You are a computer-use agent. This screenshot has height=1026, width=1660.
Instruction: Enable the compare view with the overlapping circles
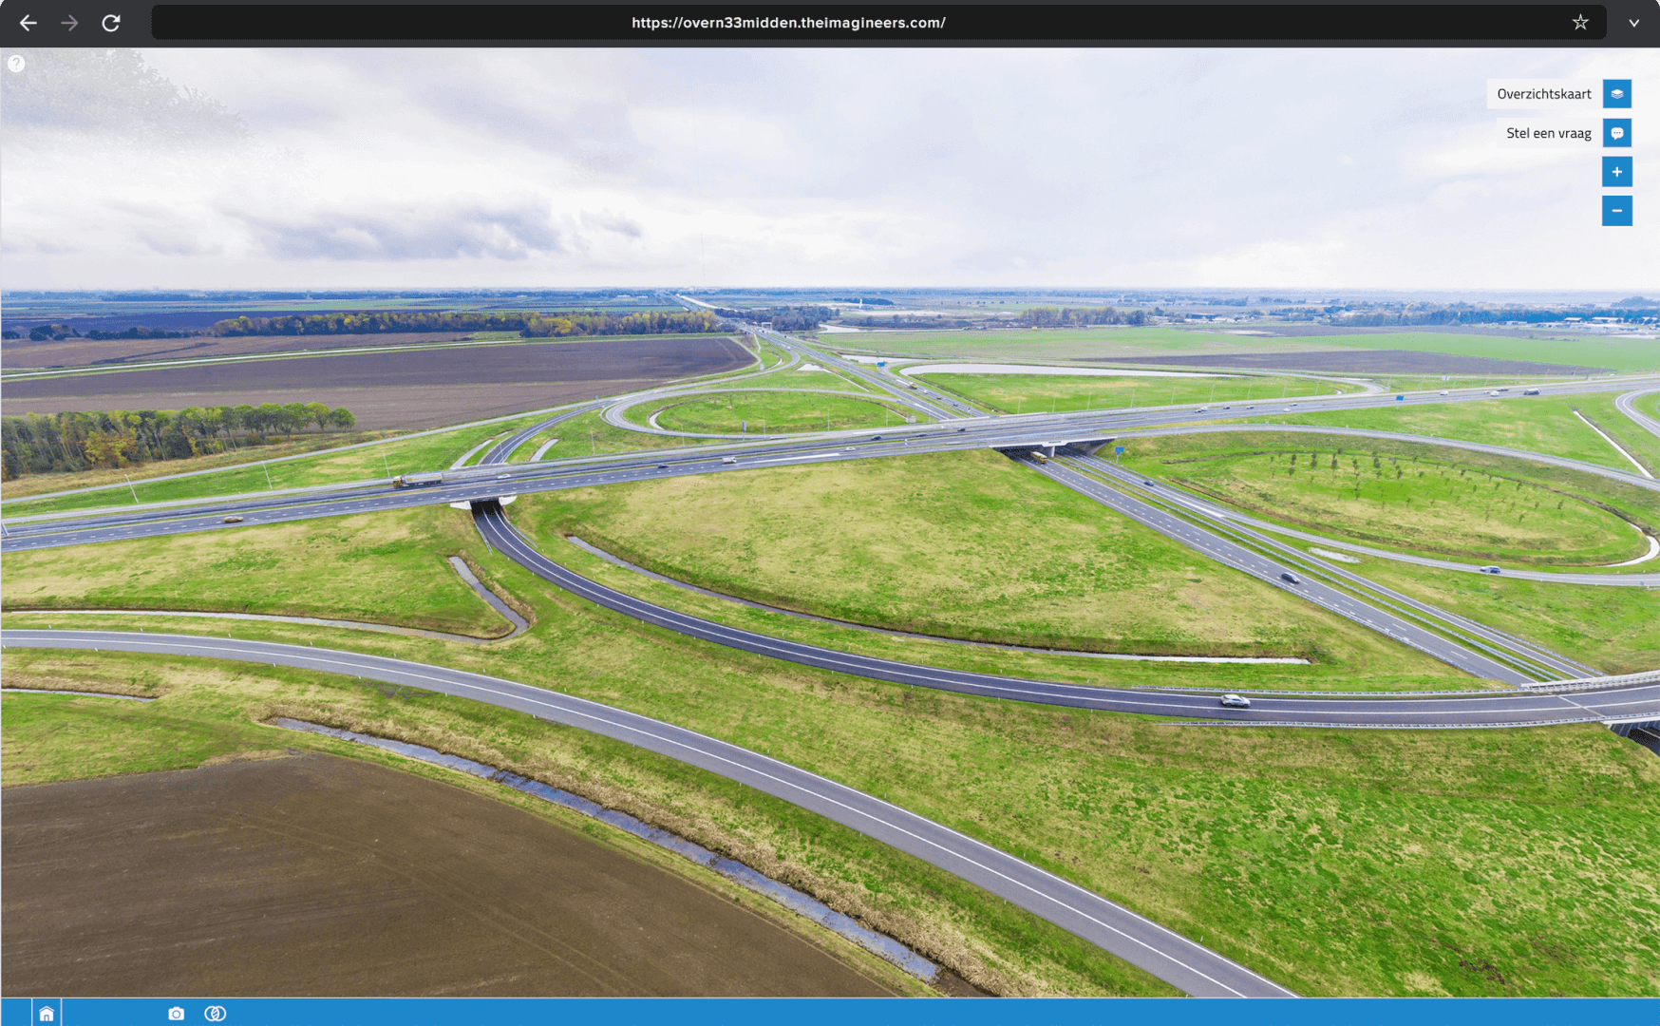tap(216, 1013)
